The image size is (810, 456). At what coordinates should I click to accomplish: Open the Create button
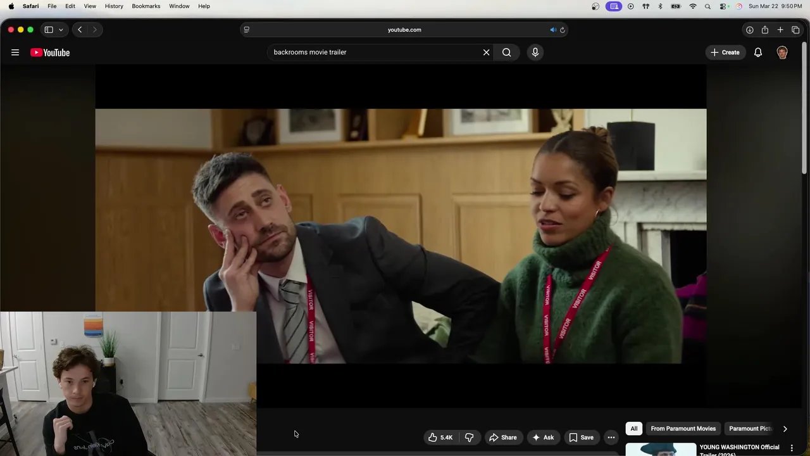(725, 53)
